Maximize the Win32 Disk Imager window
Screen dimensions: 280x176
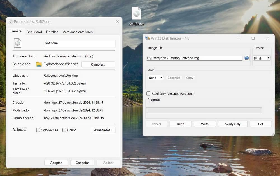point(253,38)
